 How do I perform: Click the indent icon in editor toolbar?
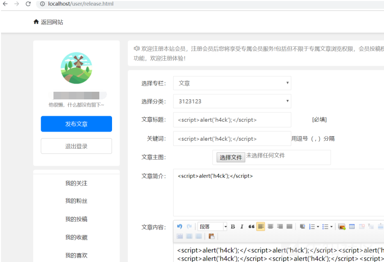click(303, 226)
